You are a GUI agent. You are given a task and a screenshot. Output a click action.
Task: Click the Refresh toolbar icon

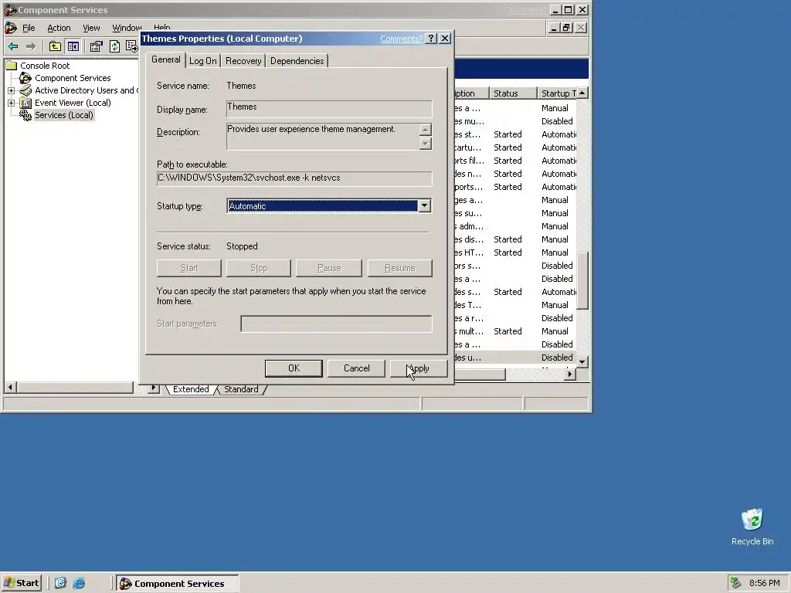(x=114, y=46)
